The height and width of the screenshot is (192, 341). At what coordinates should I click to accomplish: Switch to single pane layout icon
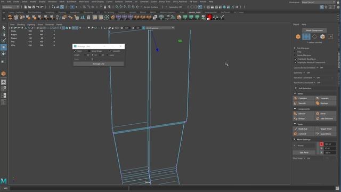(4, 82)
